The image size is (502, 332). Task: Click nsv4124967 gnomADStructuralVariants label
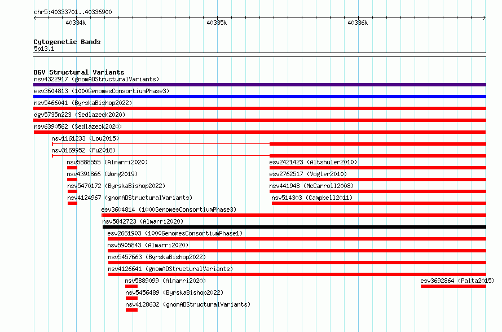(130, 198)
